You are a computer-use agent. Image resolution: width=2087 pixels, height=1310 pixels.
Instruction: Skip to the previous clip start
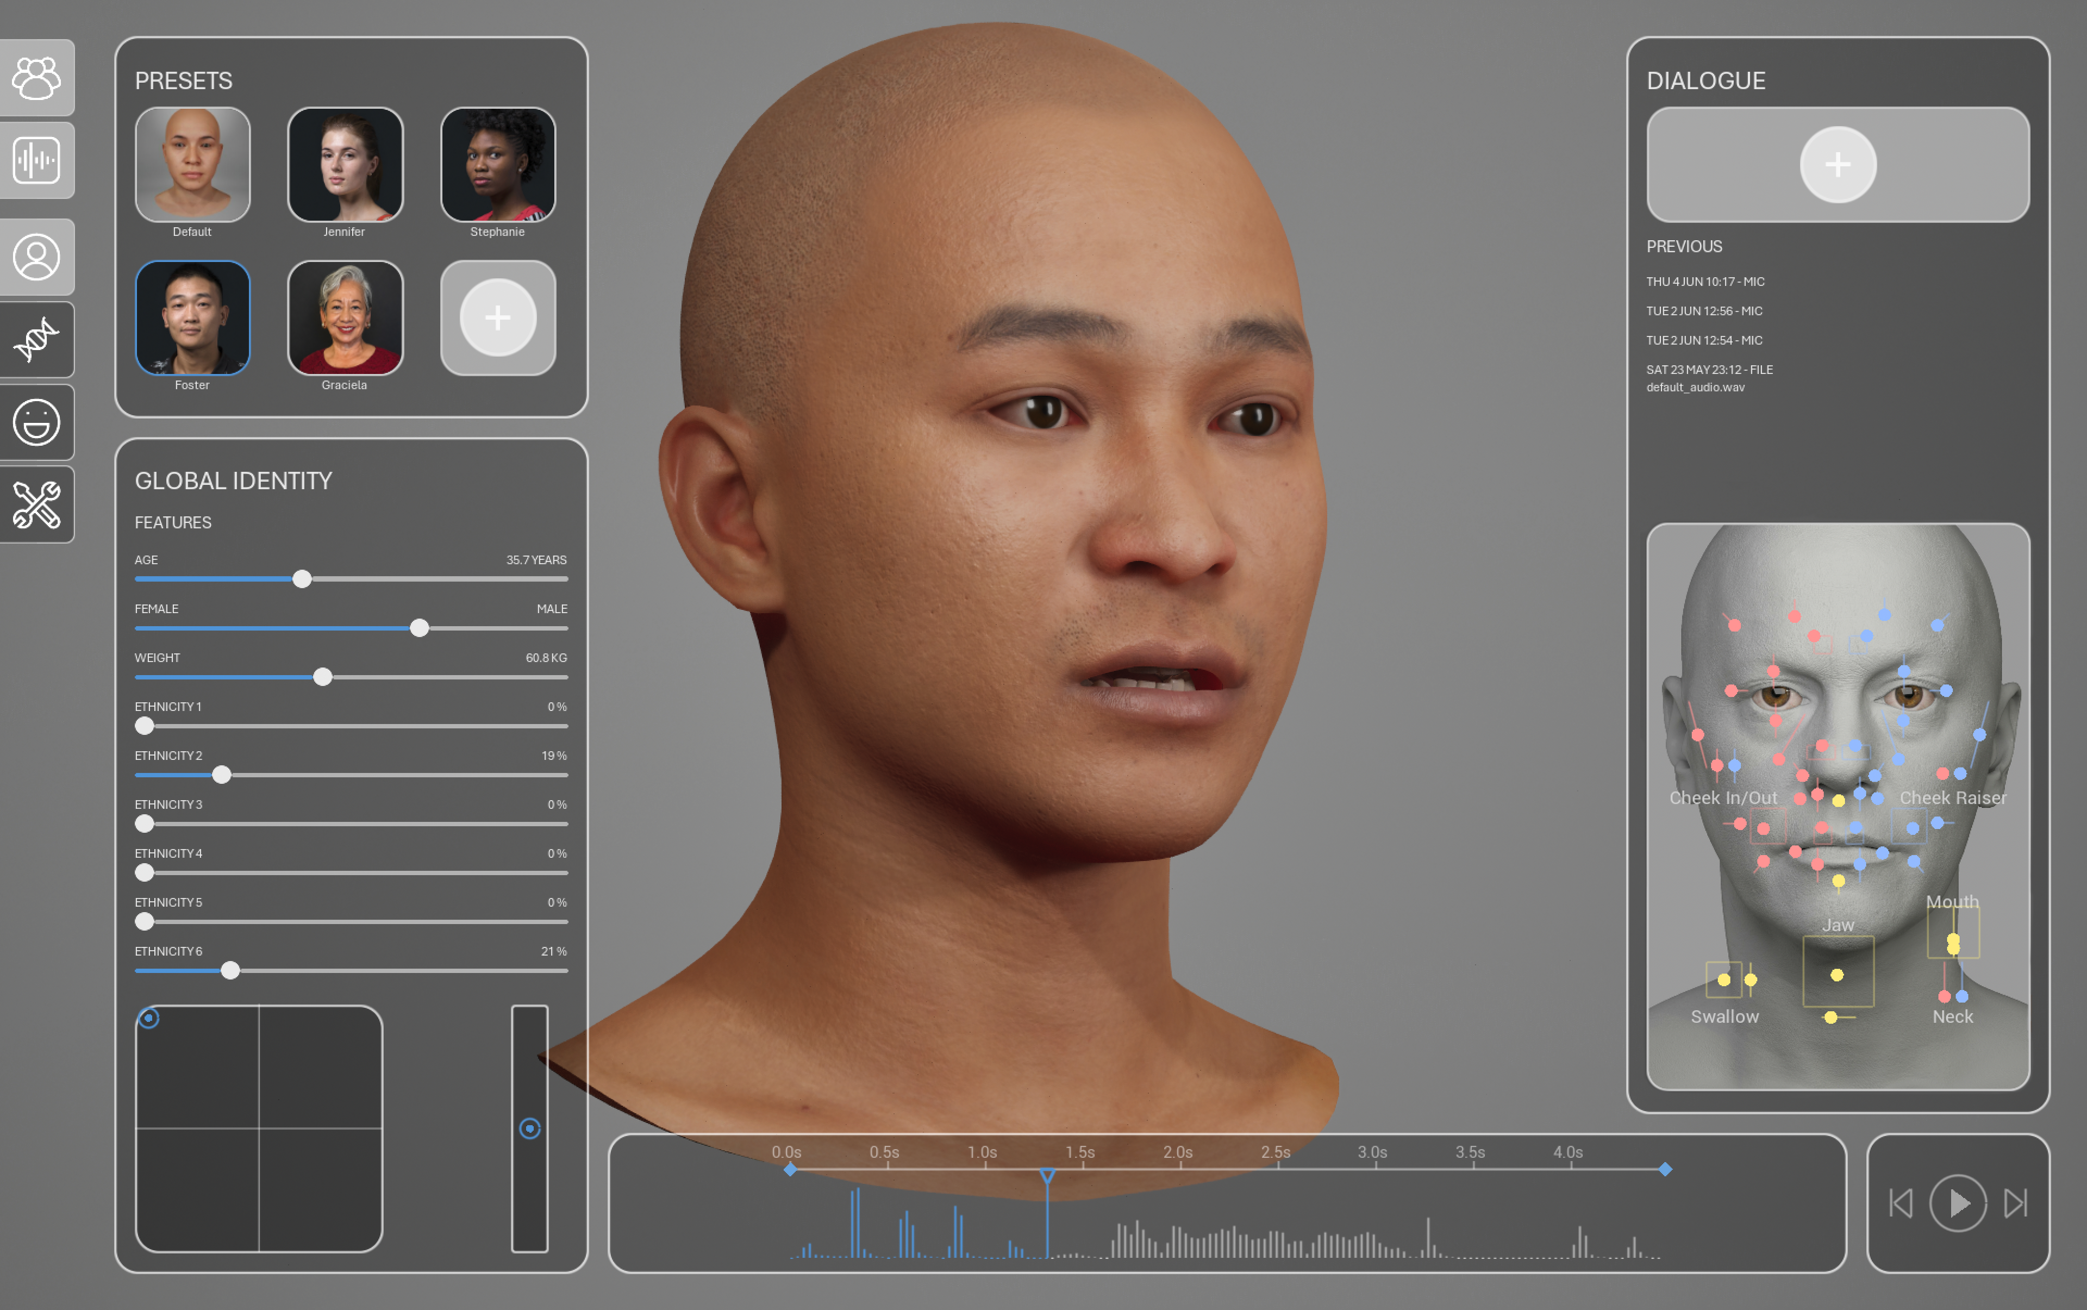1901,1202
